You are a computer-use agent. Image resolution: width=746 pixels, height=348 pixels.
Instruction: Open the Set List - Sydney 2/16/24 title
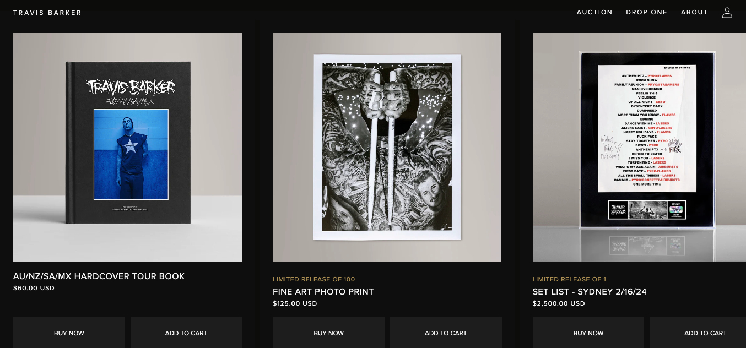(x=590, y=292)
